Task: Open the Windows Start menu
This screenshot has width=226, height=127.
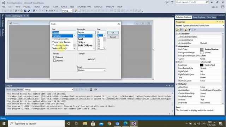Action: click(x=4, y=123)
